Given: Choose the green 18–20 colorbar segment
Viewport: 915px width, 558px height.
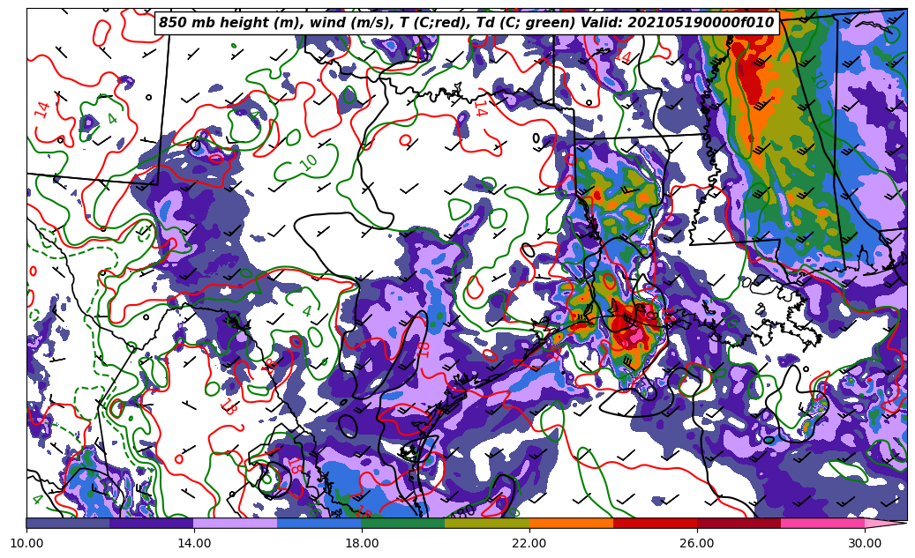Looking at the screenshot, I should point(403,523).
